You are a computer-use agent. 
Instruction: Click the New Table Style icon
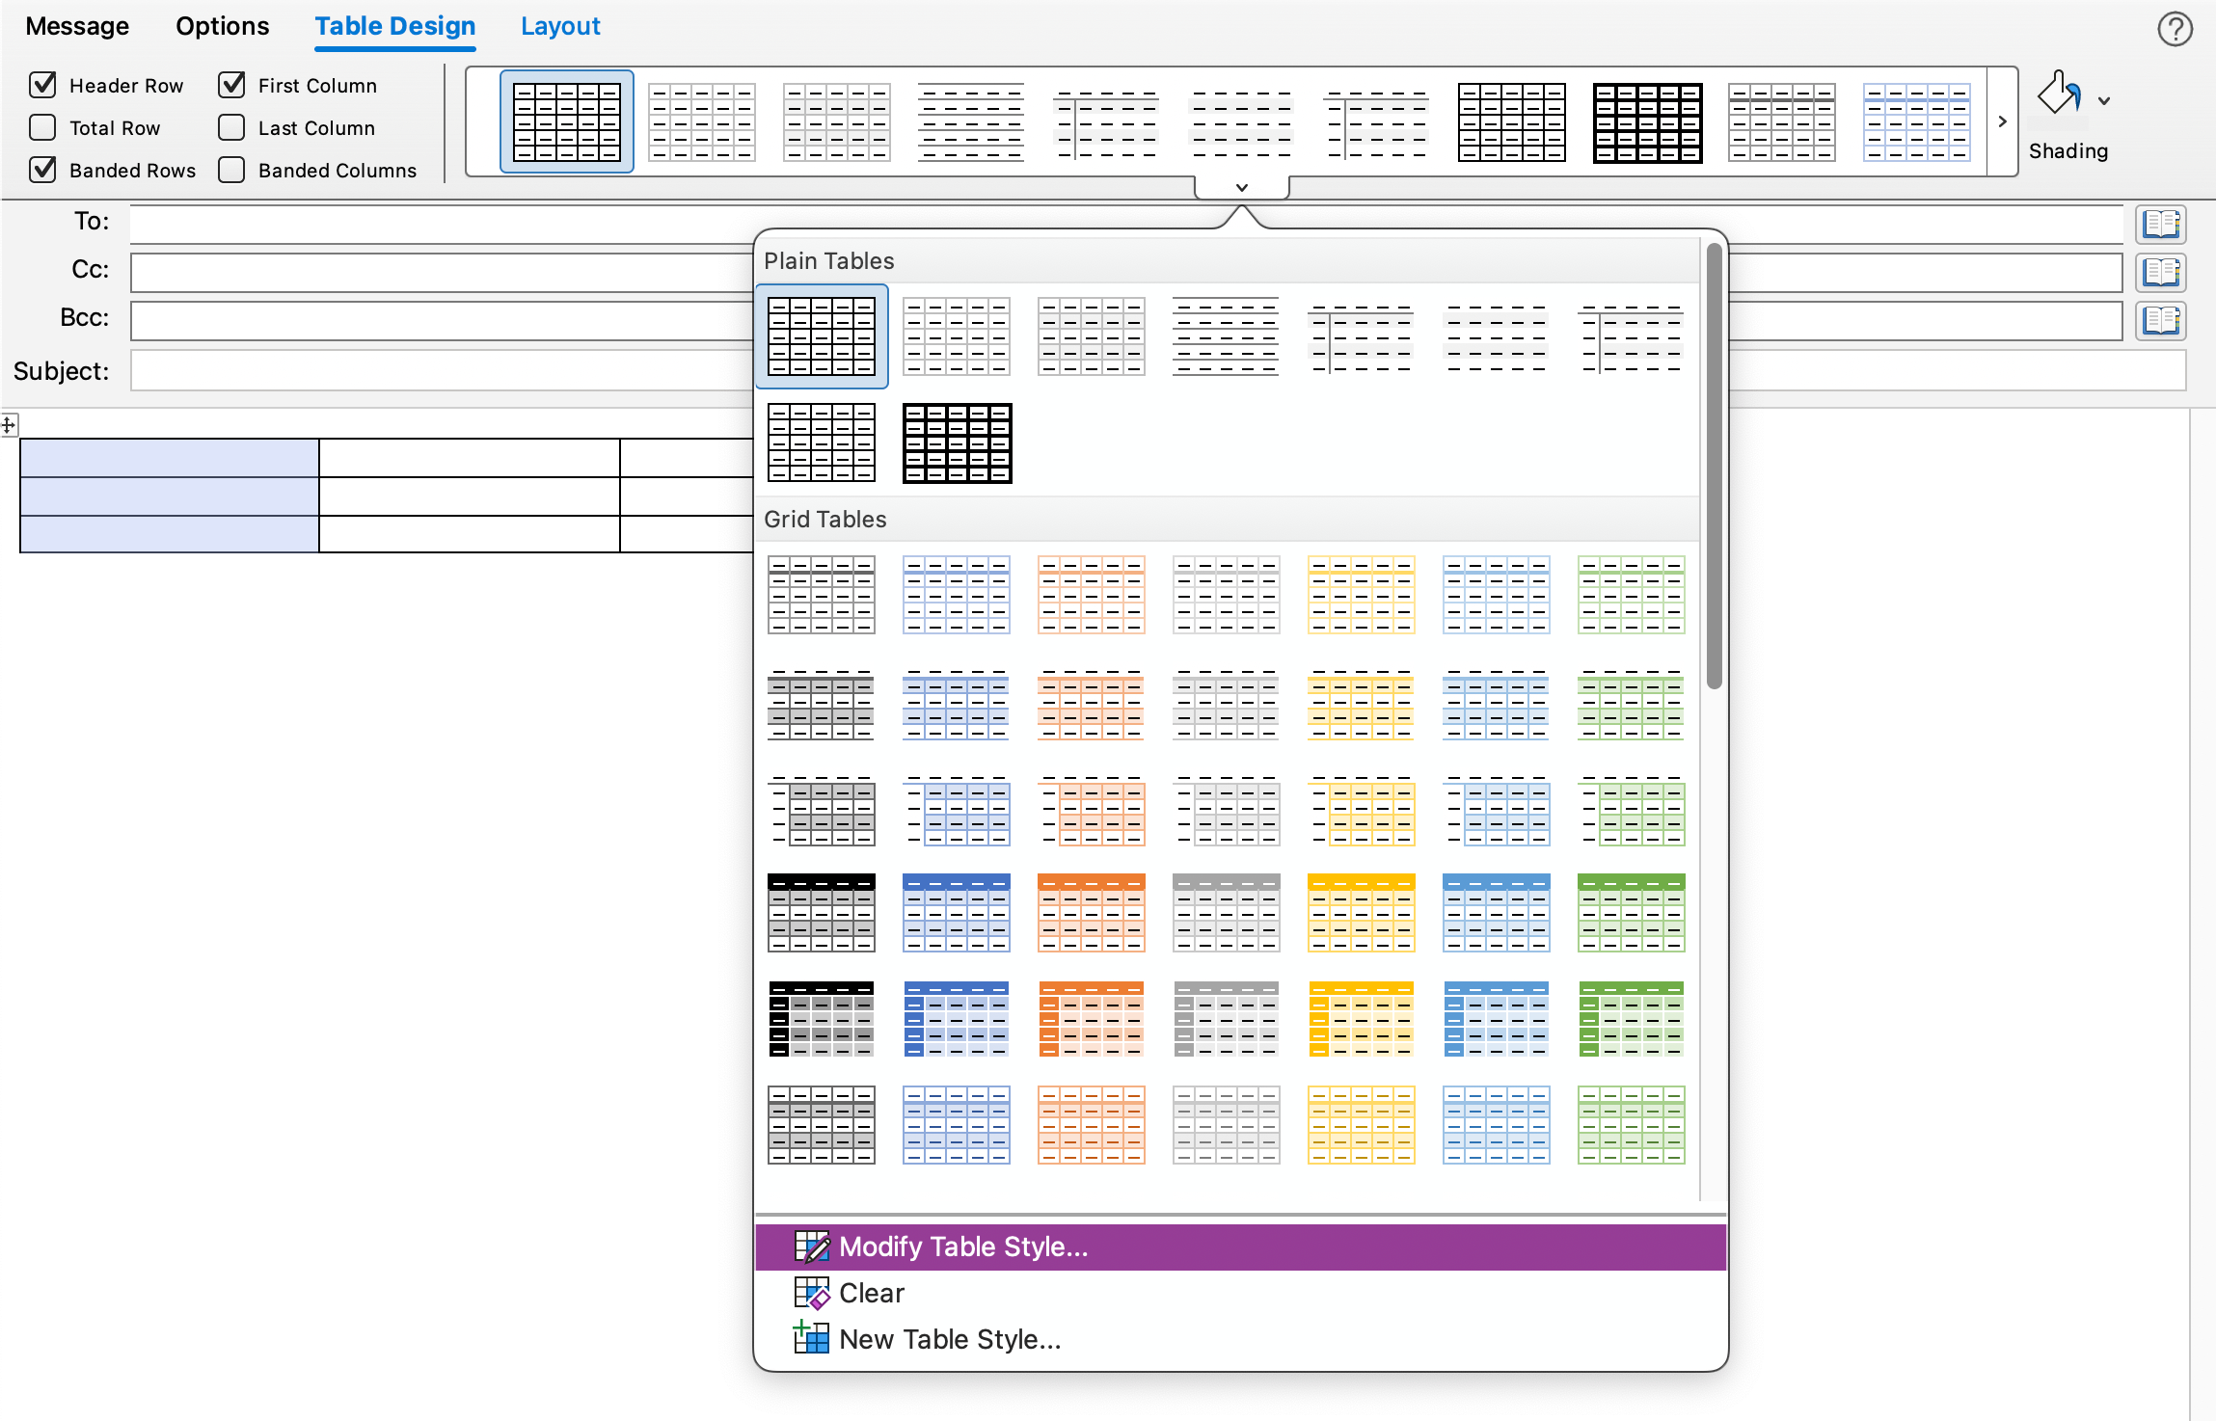point(811,1338)
